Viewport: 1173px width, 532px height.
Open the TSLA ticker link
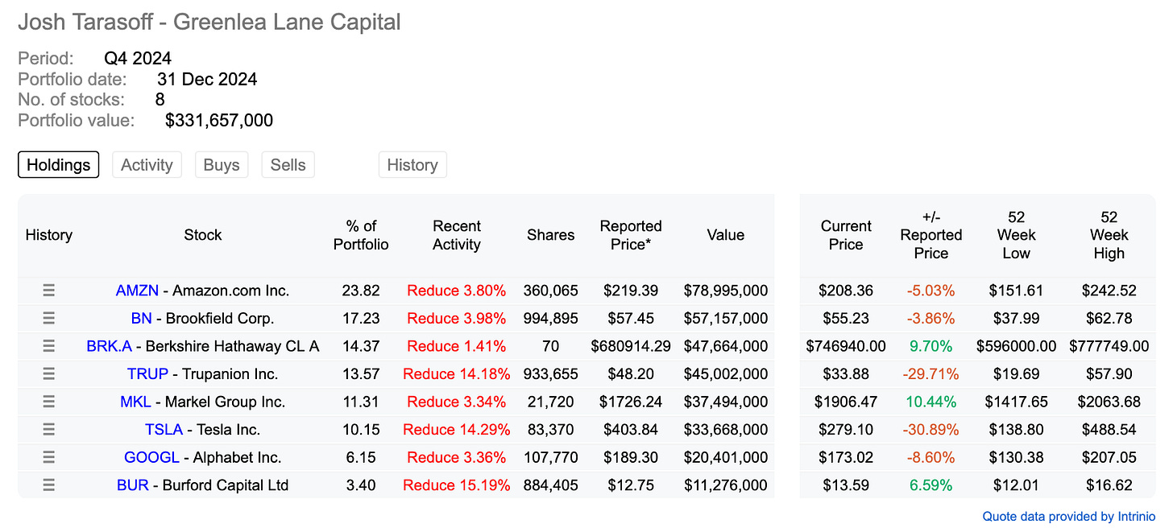pyautogui.click(x=164, y=429)
